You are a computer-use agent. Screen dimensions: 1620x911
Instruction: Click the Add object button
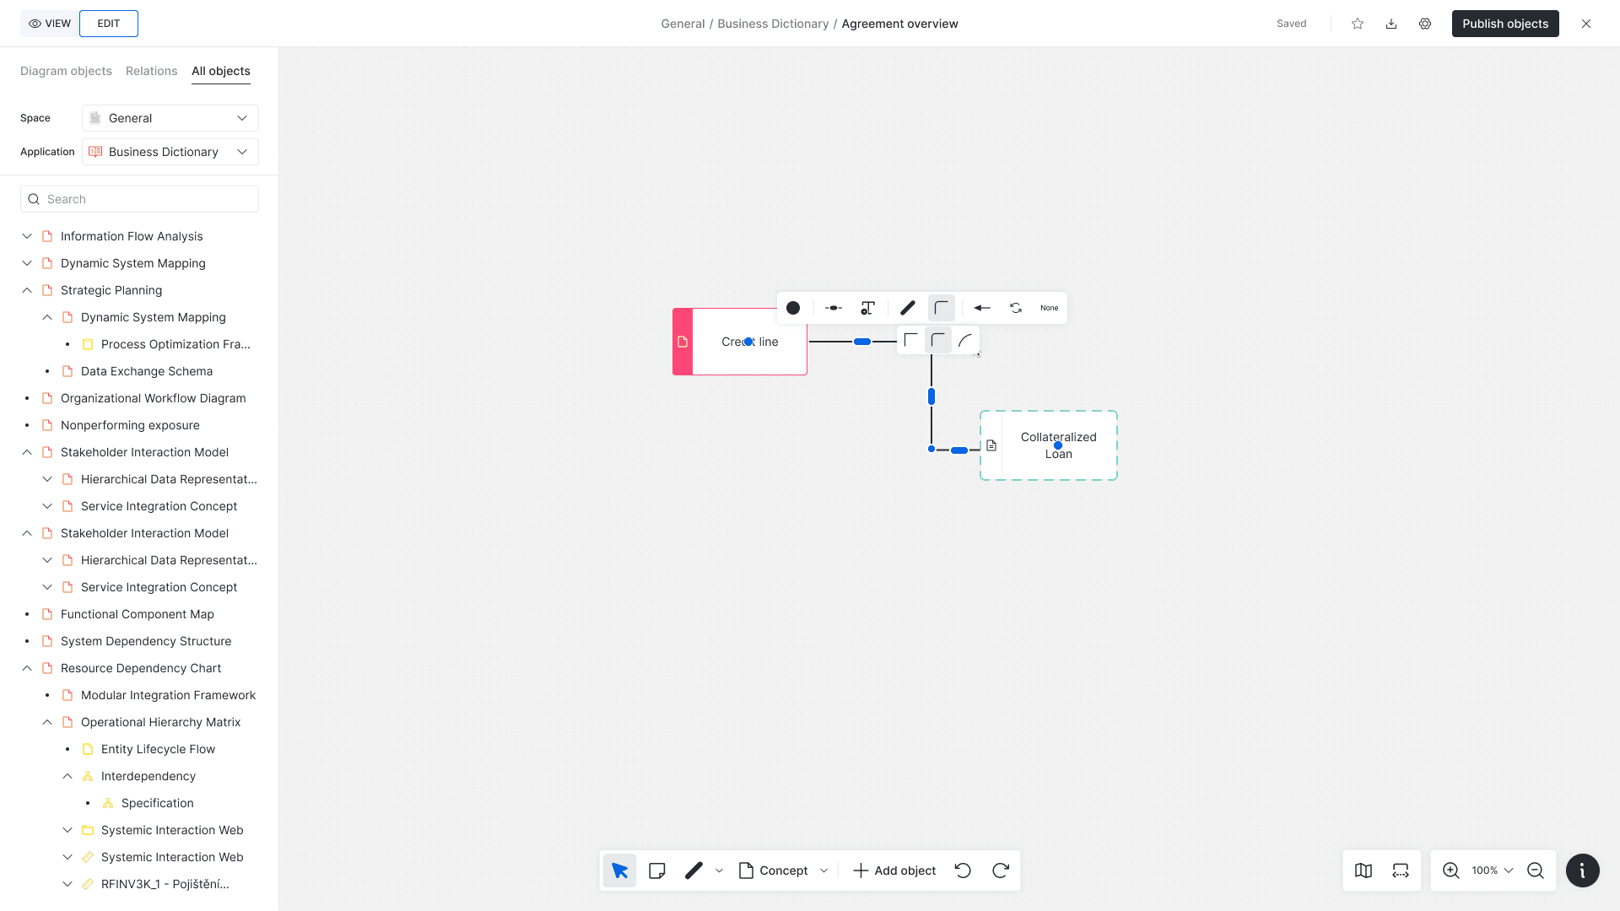(x=894, y=871)
